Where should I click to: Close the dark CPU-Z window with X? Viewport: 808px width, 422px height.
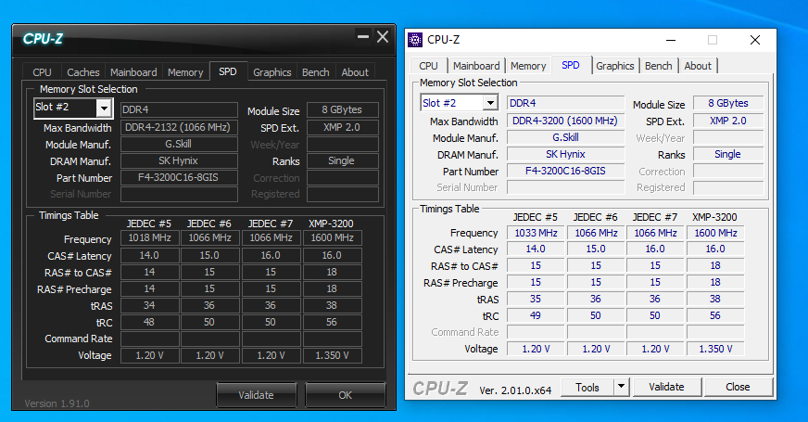pyautogui.click(x=383, y=36)
